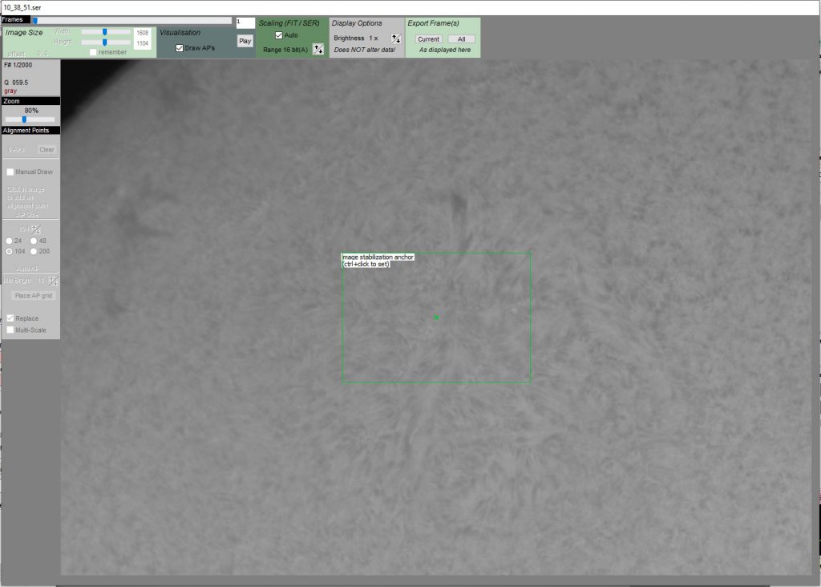The image size is (821, 587).
Task: Uncheck the Replace checkbox
Action: pyautogui.click(x=10, y=318)
